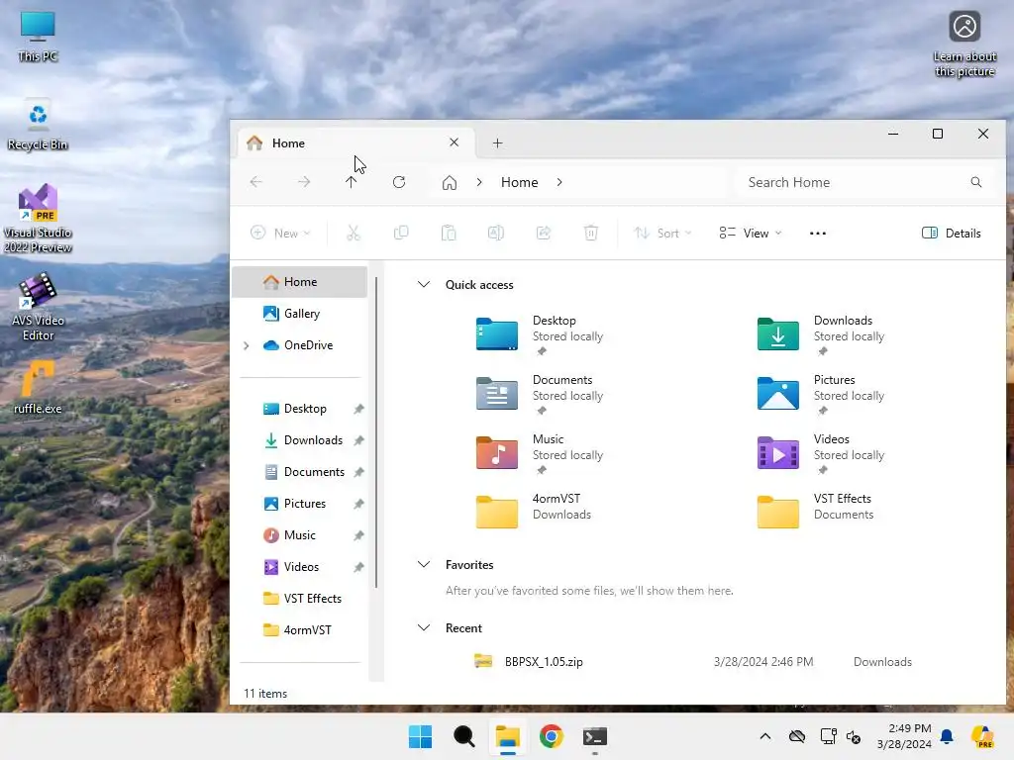Click the search magnifier in Search Home
This screenshot has width=1014, height=760.
(x=975, y=182)
